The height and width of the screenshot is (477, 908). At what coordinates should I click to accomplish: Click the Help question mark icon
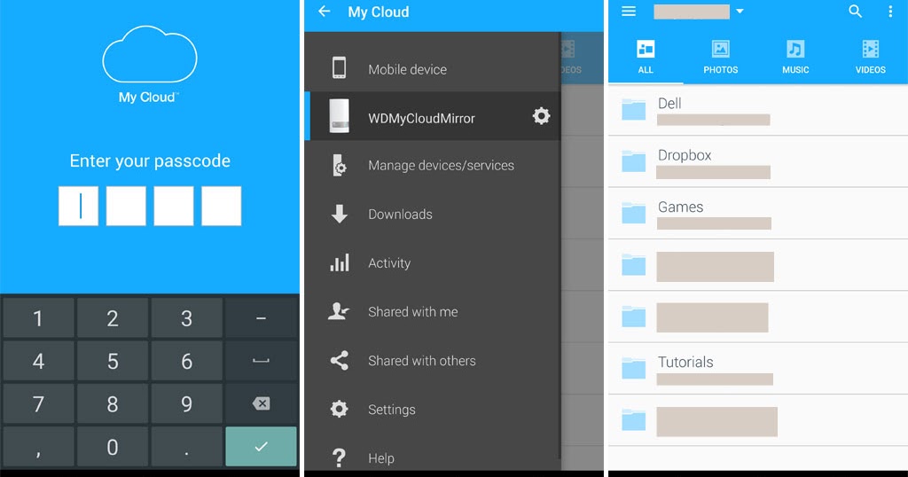[340, 457]
